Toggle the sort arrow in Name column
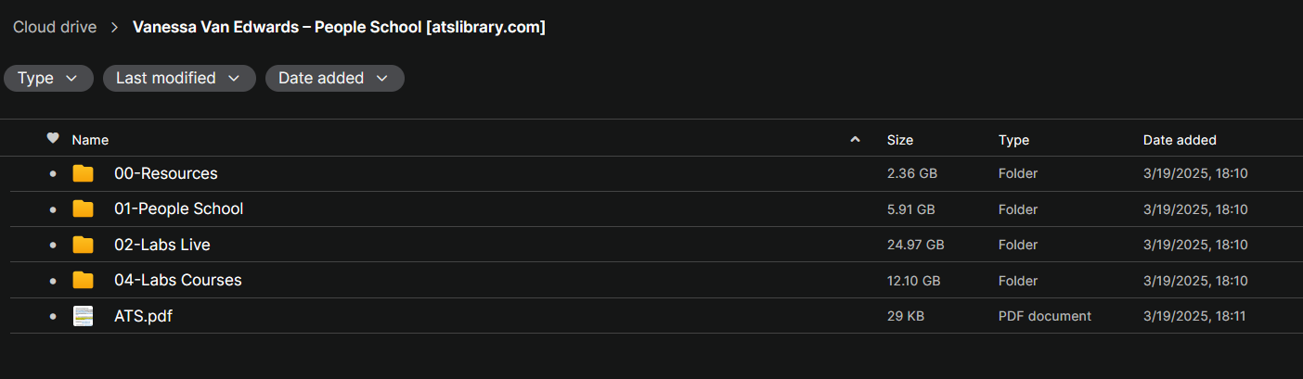This screenshot has width=1303, height=379. pos(855,140)
